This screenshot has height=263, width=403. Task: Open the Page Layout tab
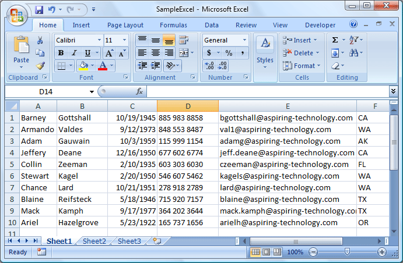coord(125,25)
